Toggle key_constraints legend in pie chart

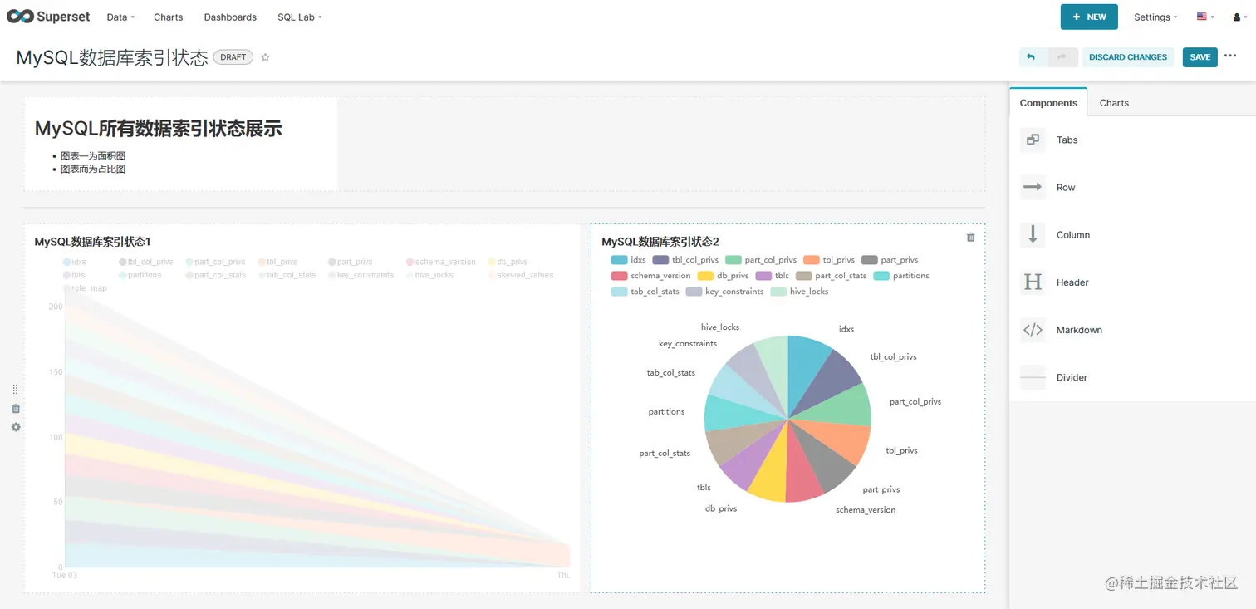pos(724,292)
